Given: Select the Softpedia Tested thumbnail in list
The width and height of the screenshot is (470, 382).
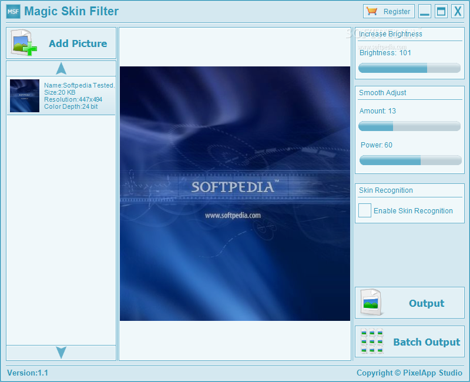Looking at the screenshot, I should [25, 96].
